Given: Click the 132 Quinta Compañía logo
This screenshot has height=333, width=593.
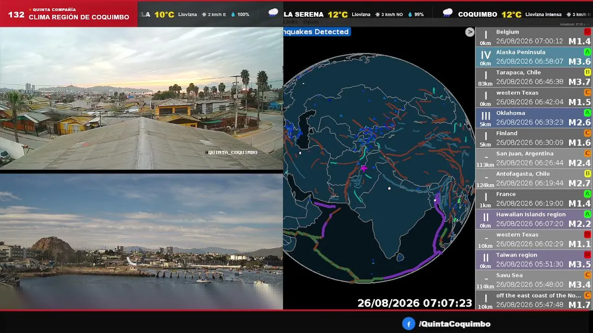Looking at the screenshot, I should (x=16, y=15).
